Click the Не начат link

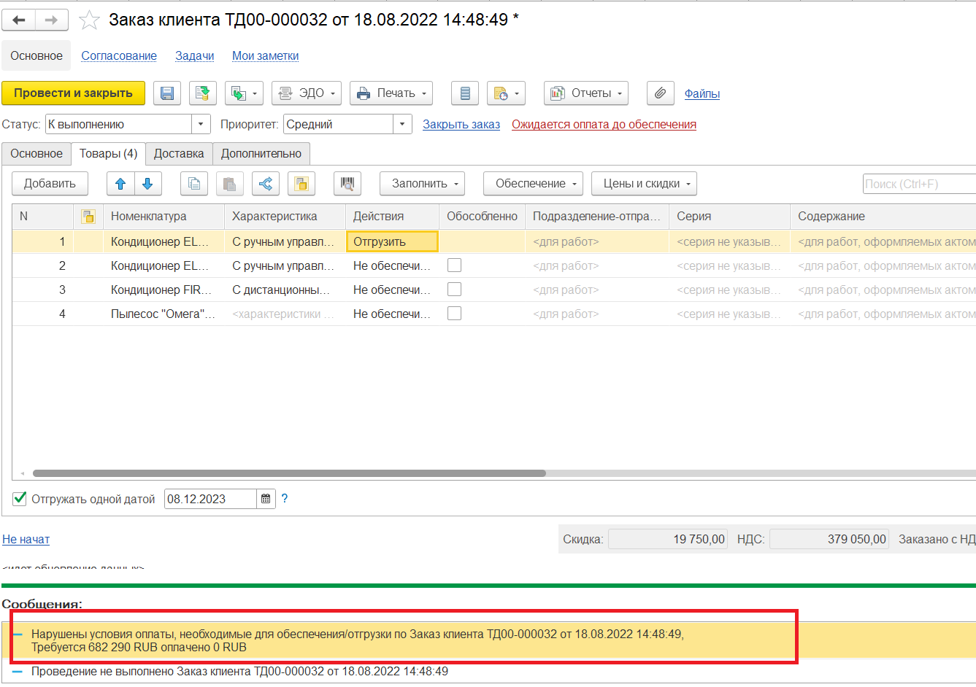pyautogui.click(x=26, y=540)
